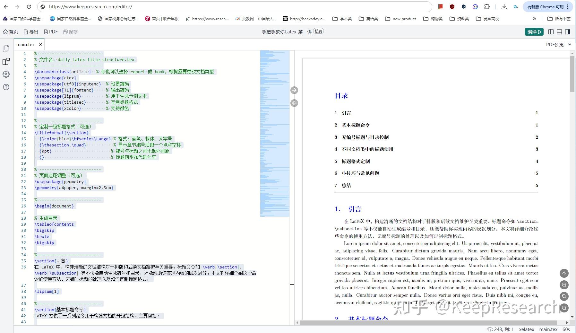Open settings from the left sidebar gear
The width and height of the screenshot is (576, 333).
tap(6, 74)
